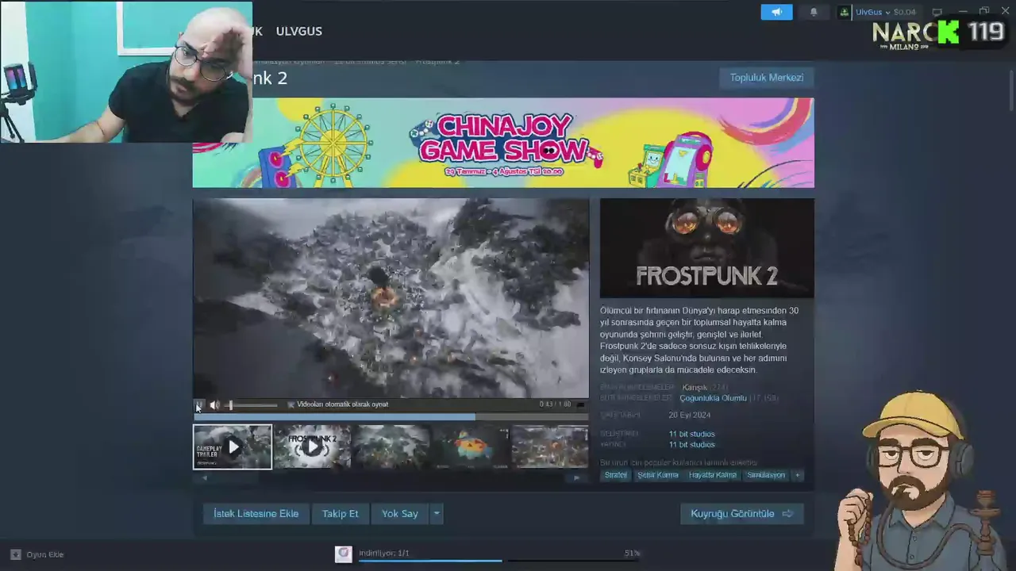Click the Yok Say button

click(x=400, y=514)
